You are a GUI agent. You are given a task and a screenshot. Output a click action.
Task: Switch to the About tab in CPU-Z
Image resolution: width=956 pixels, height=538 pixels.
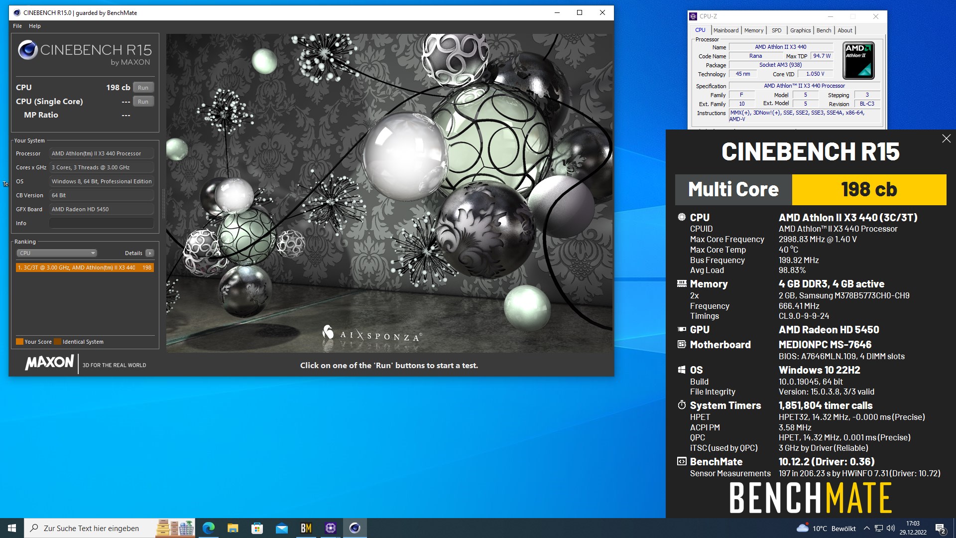845,30
